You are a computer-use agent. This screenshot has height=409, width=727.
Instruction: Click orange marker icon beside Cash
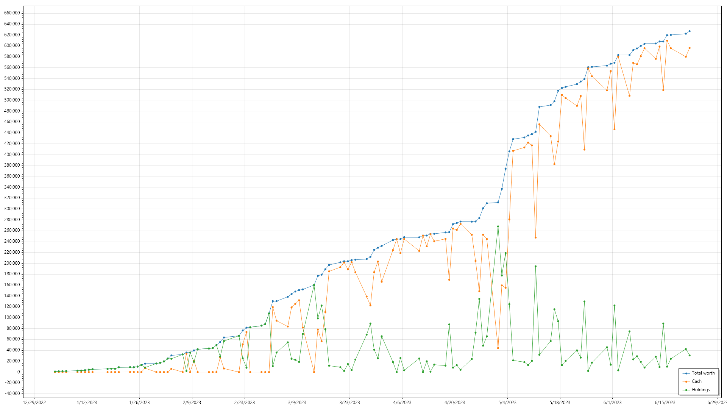click(x=686, y=382)
